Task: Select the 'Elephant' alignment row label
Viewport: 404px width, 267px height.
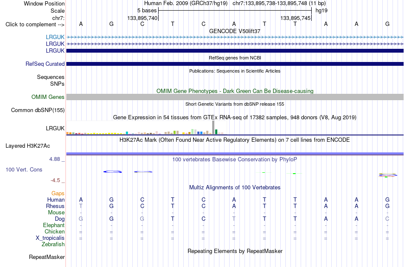Action: tap(54, 225)
